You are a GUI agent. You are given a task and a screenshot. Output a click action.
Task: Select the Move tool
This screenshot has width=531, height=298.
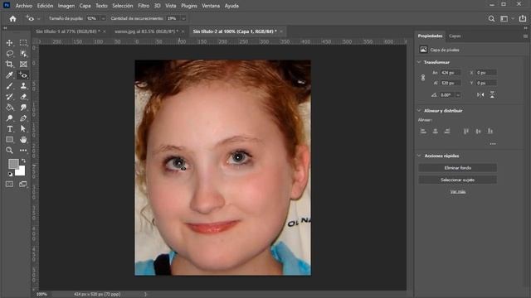pyautogui.click(x=9, y=42)
